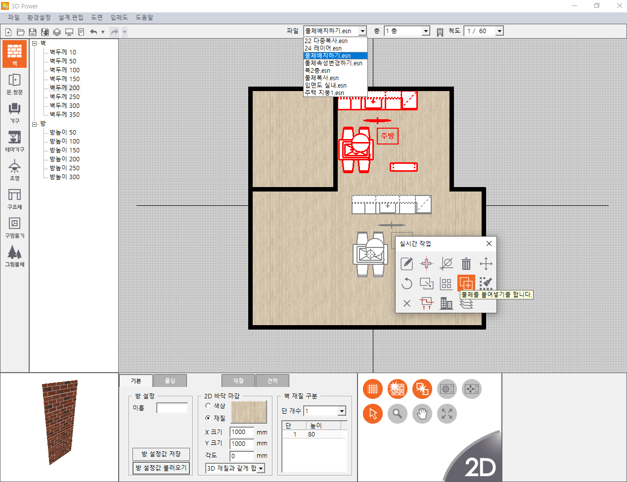
Task: Open the 환경설정 menu
Action: (x=39, y=17)
